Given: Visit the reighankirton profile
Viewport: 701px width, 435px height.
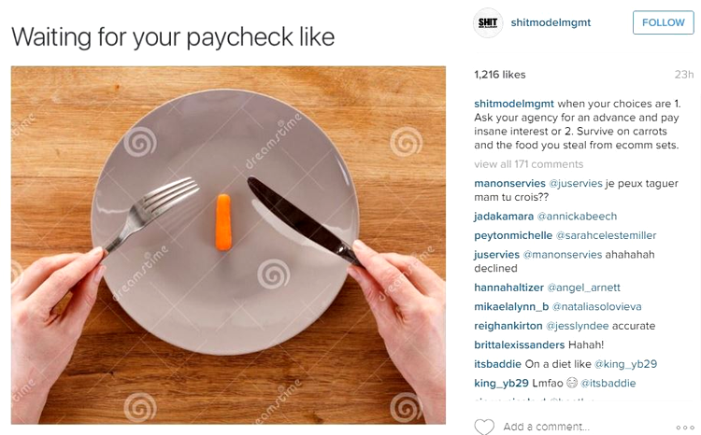Looking at the screenshot, I should coord(508,326).
